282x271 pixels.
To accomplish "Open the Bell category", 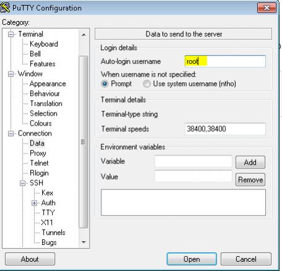I will point(35,54).
